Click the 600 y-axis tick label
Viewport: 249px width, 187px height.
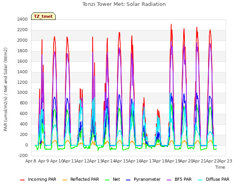(x=24, y=113)
